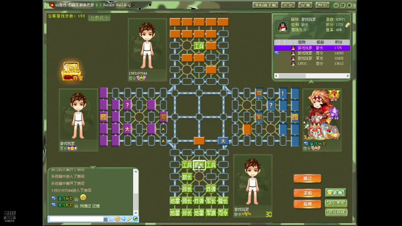This screenshot has width=402, height=226.
Task: Open the chat input dropdown arrow
Action: pyautogui.click(x=106, y=219)
